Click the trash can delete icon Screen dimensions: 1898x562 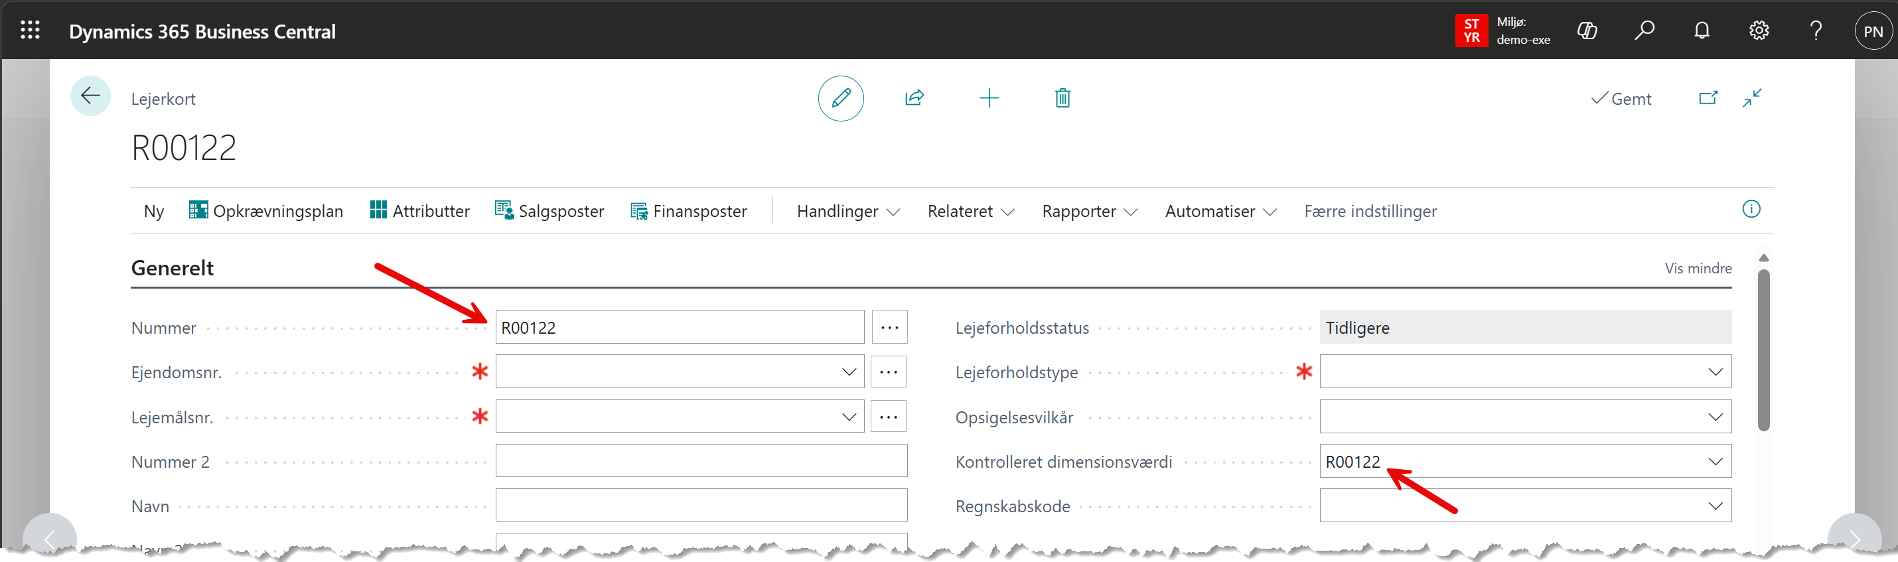point(1062,99)
